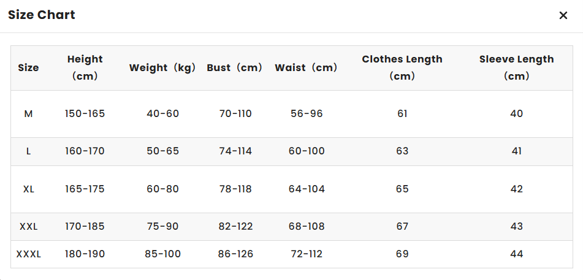Select the Size column header

pyautogui.click(x=28, y=68)
